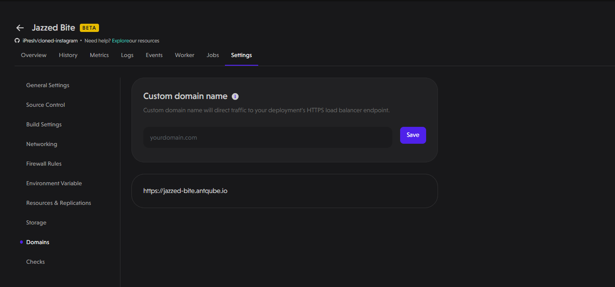This screenshot has height=287, width=615.
Task: Go to Environment Variable settings
Action: click(x=54, y=183)
